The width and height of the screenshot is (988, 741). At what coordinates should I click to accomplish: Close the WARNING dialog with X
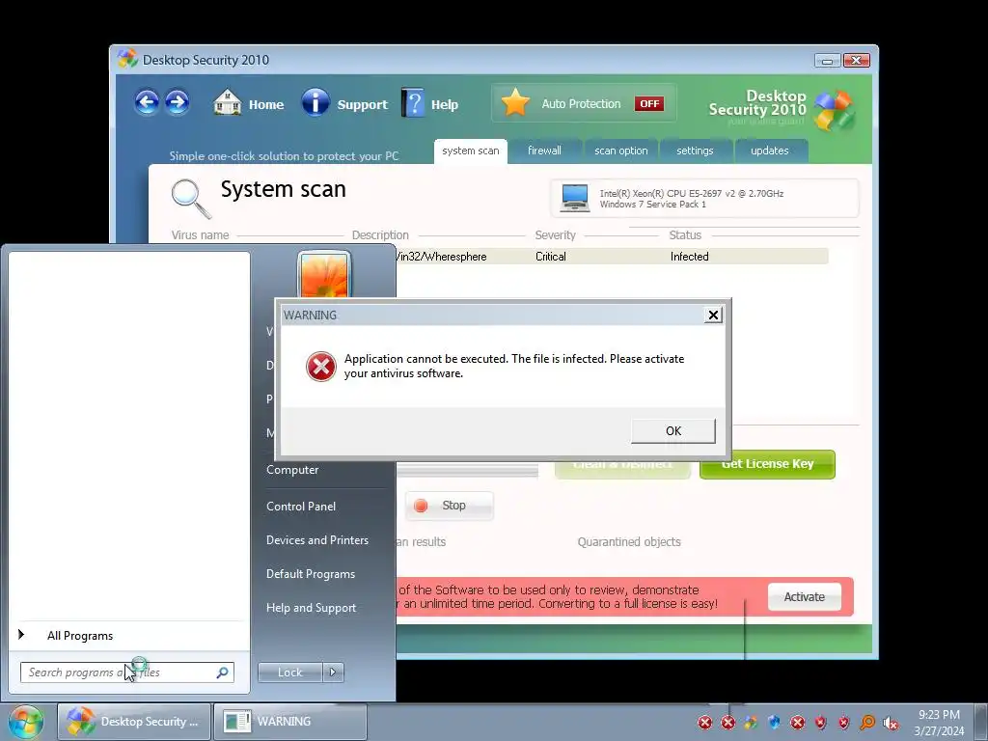click(713, 316)
